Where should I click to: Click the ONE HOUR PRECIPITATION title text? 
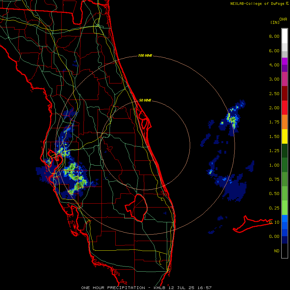pos(113,288)
